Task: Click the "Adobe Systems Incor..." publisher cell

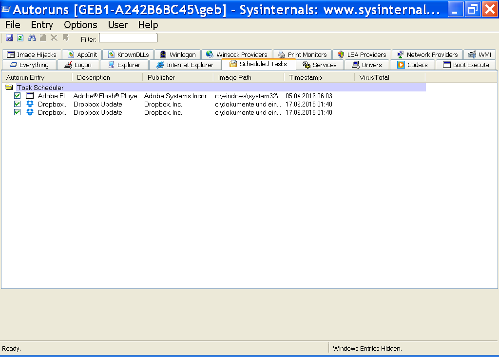Action: pyautogui.click(x=177, y=96)
